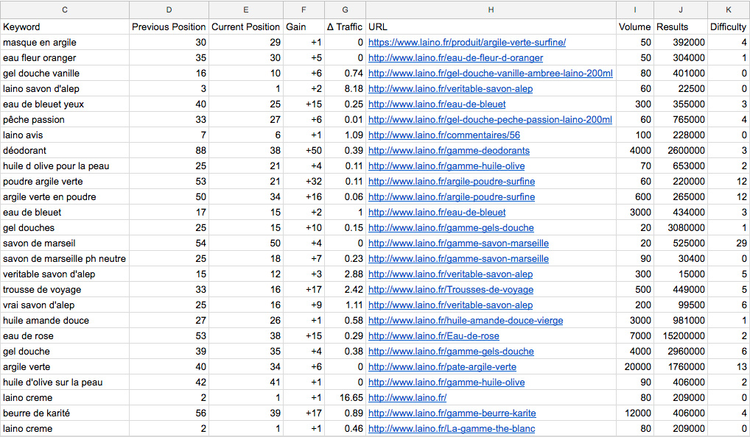750x437 pixels.
Task: Select column C header
Action: tap(65, 10)
